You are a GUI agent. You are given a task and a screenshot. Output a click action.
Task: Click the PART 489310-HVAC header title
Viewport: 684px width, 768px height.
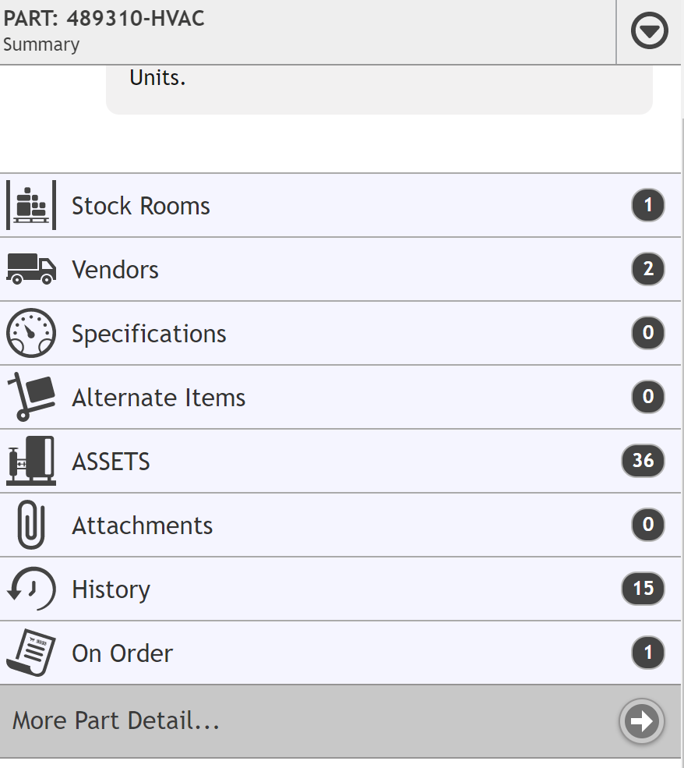tap(104, 19)
